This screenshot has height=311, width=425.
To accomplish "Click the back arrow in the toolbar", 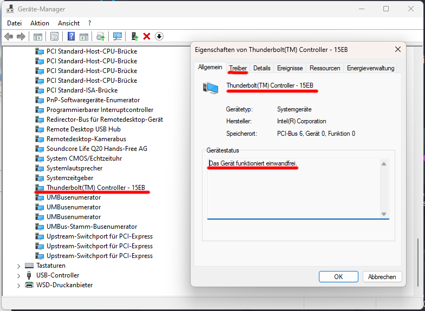I will click(9, 36).
